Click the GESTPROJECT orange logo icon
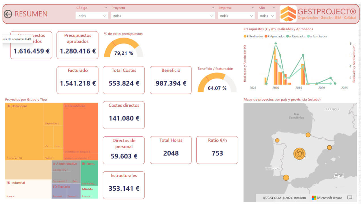Viewport: 363px width, 204px height. 288,14
